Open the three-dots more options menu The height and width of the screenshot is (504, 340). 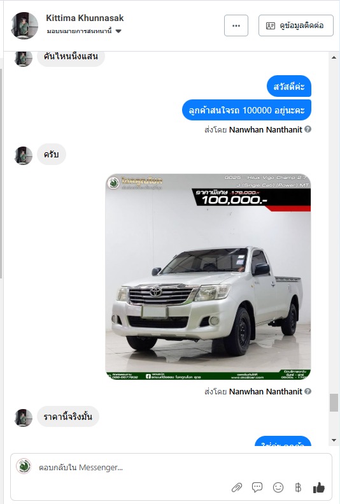[x=236, y=25]
